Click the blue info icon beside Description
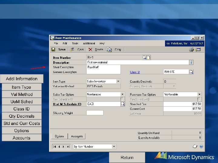Viewport: 218px width, 163px height. 191,62
